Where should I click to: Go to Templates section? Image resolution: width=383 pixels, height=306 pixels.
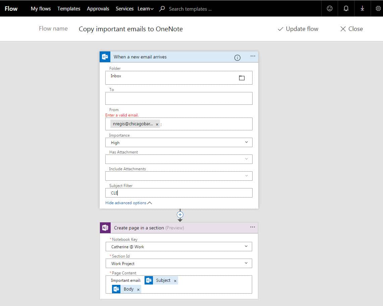[x=69, y=8]
